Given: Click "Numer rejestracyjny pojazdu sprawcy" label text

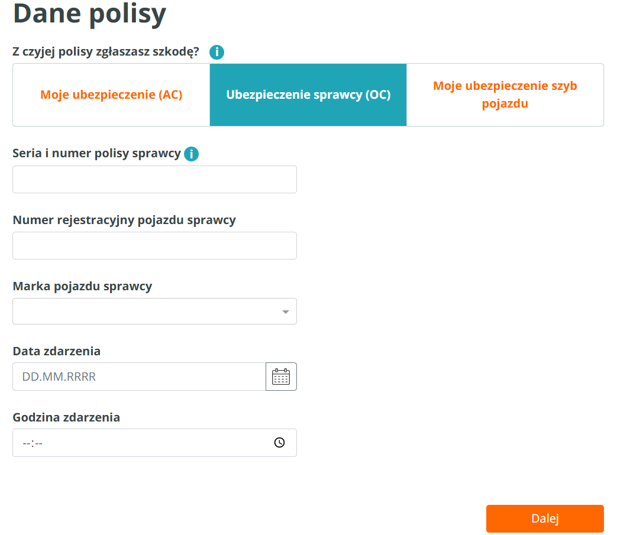Looking at the screenshot, I should (x=124, y=220).
